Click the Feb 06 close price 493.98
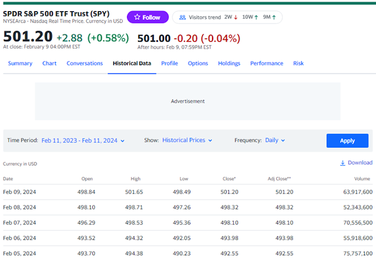 point(230,238)
